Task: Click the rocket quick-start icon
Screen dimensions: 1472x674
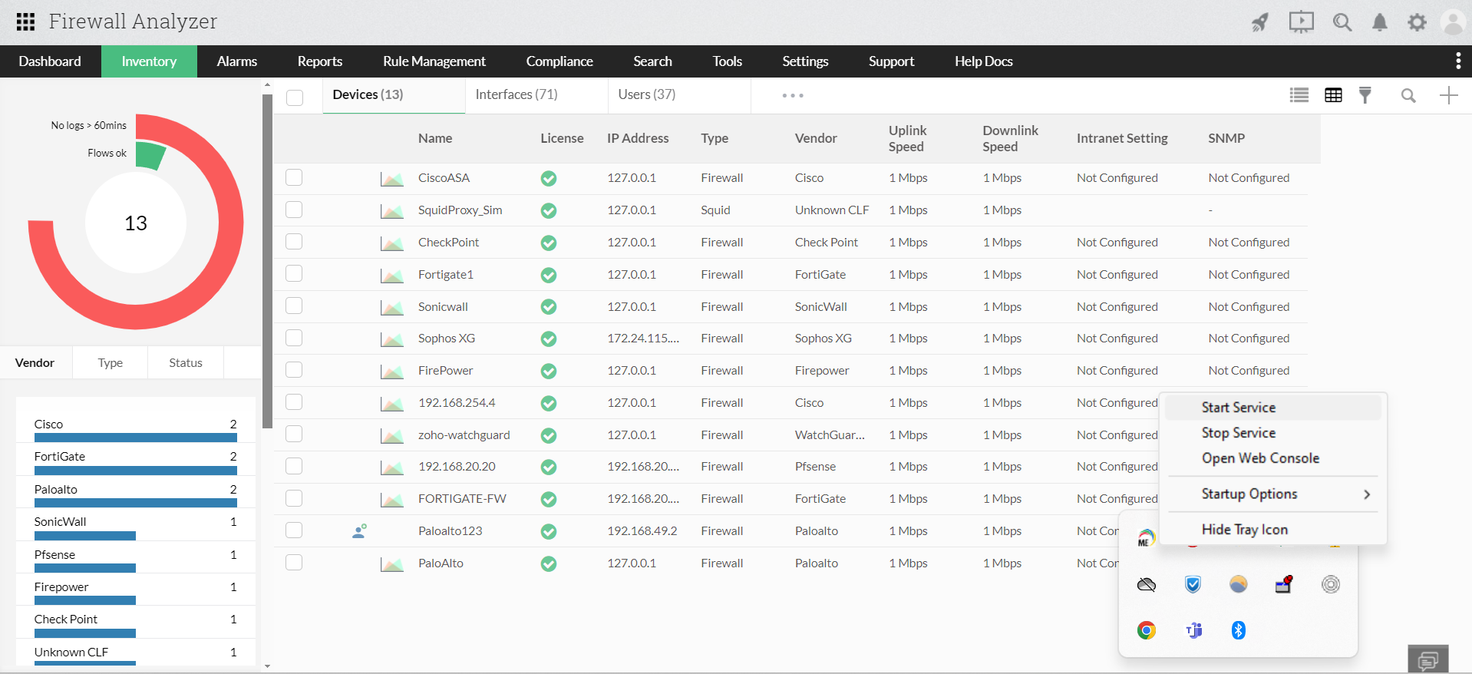Action: pyautogui.click(x=1260, y=22)
